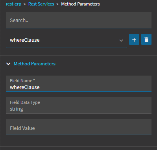Image resolution: width=157 pixels, height=150 pixels.
Task: Open the whereClause dropdown arrow
Action: (x=121, y=41)
